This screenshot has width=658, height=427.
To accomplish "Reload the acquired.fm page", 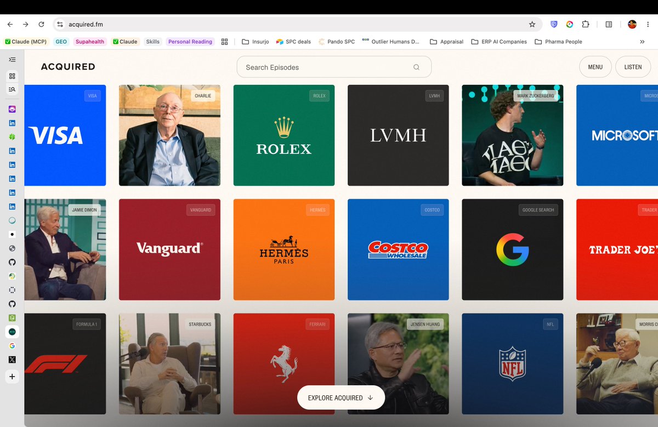I will click(x=41, y=24).
